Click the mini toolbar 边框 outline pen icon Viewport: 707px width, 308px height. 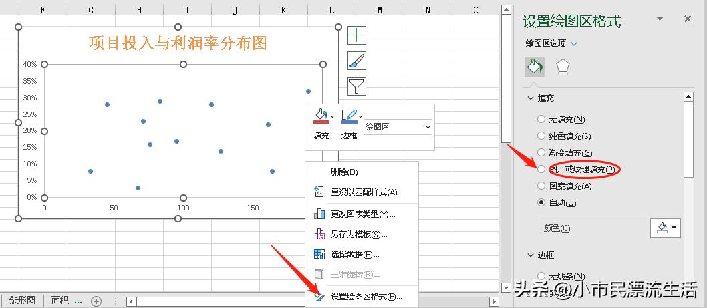point(349,116)
